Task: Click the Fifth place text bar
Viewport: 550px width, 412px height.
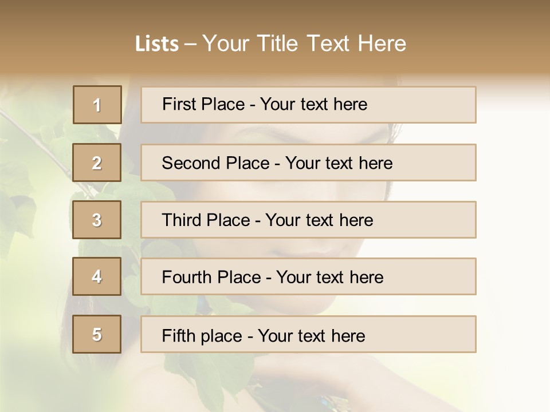Action: (x=308, y=334)
